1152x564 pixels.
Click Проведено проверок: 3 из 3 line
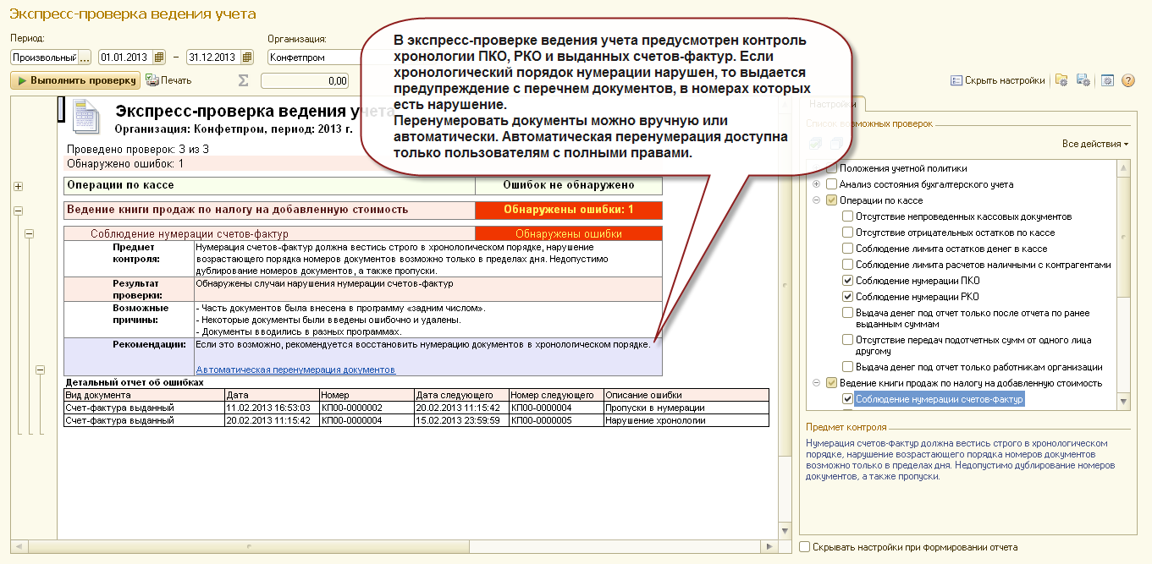point(138,150)
